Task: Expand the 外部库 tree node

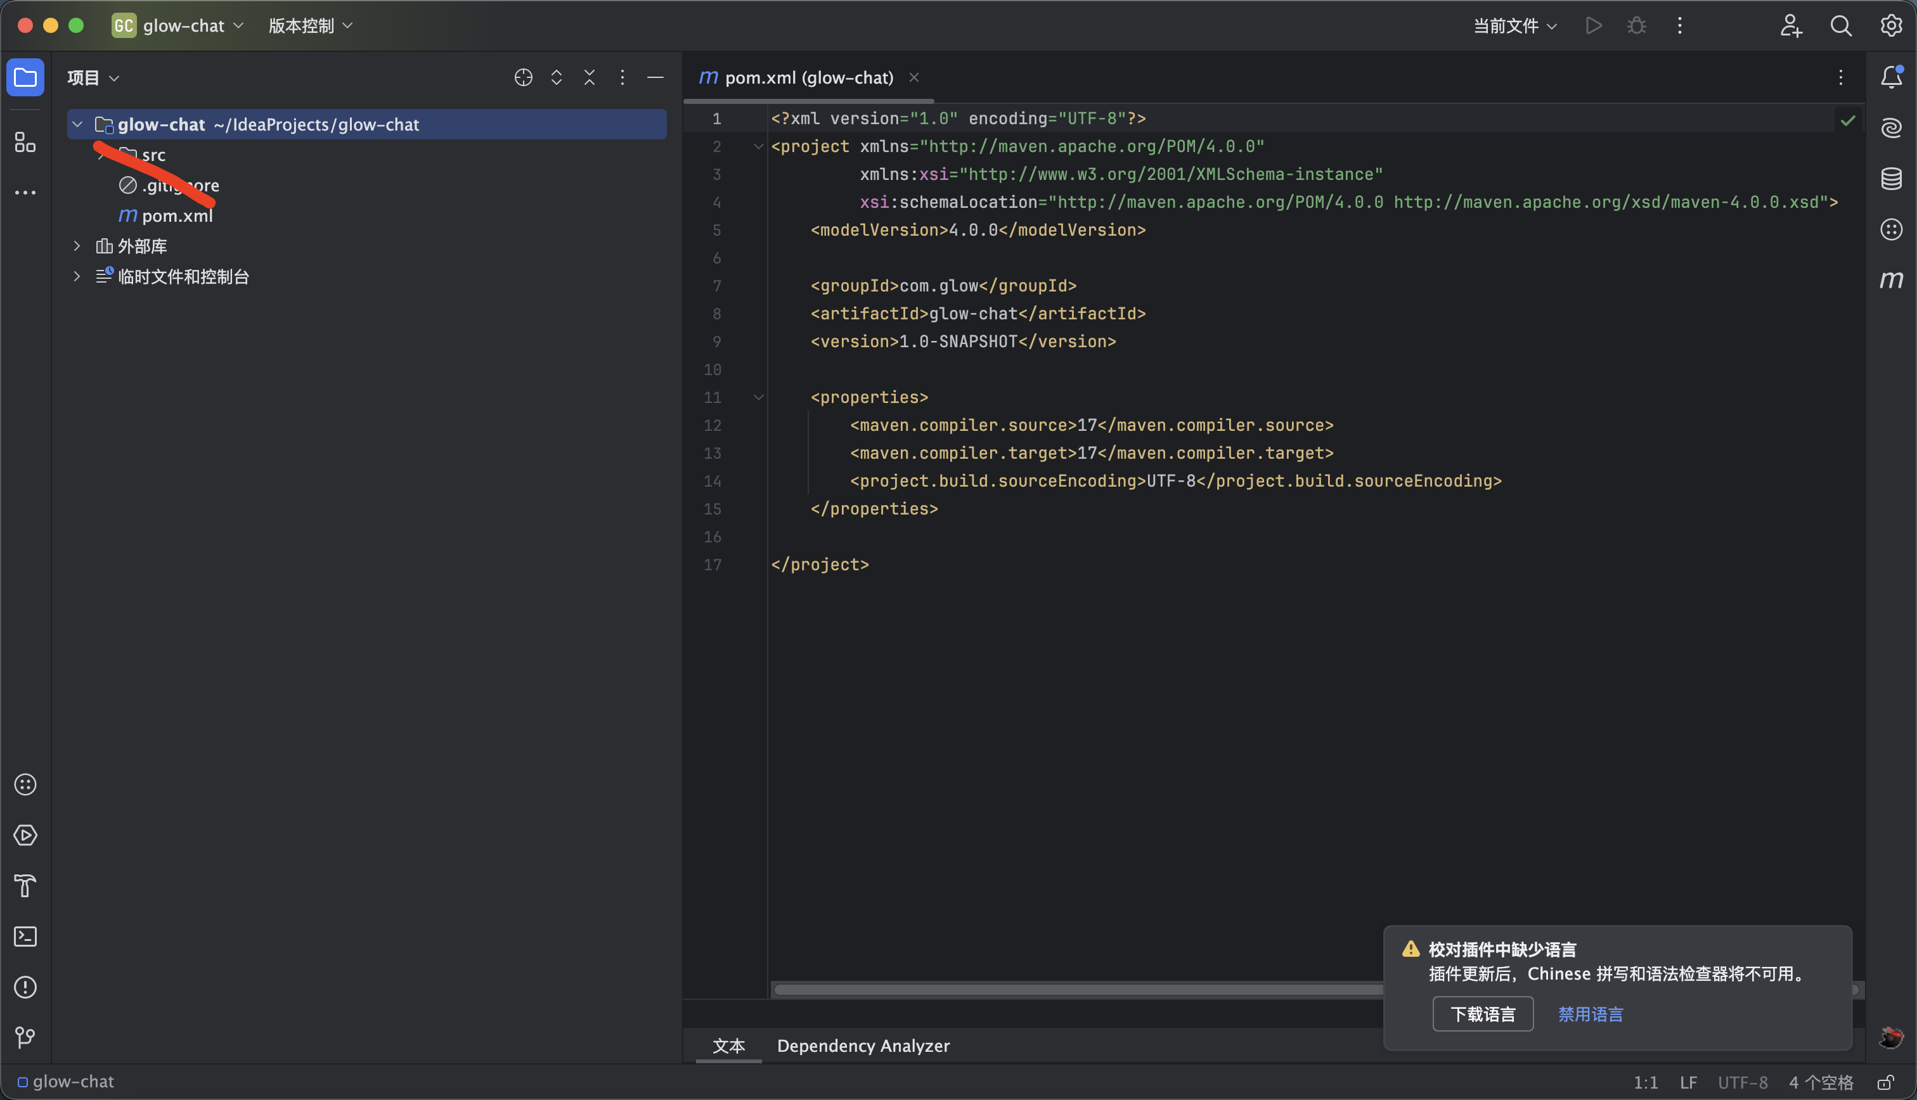Action: tap(77, 246)
